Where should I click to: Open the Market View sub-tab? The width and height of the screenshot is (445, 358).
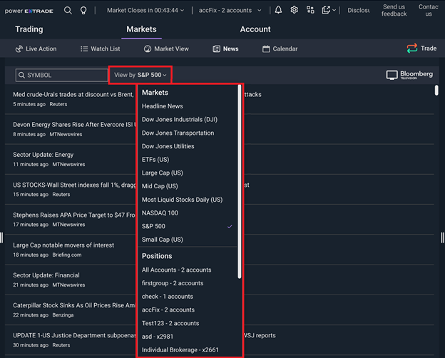pyautogui.click(x=166, y=48)
